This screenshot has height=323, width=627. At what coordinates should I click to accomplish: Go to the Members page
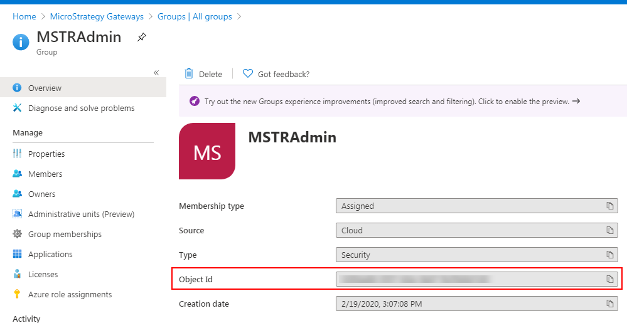pyautogui.click(x=45, y=174)
